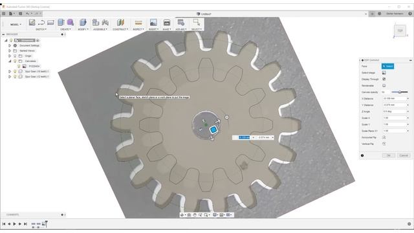
Task: Open the Model workspace dropdown
Action: pos(16,25)
